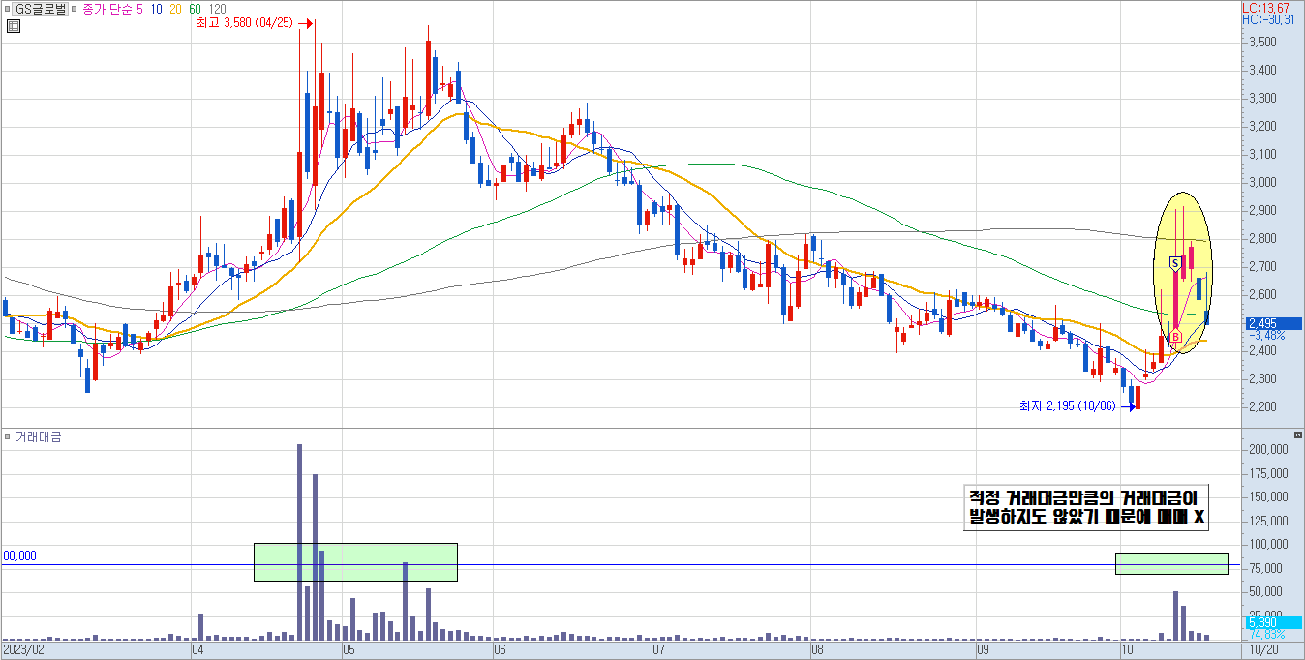Open 종가 단순 moving average settings
Image resolution: width=1305 pixels, height=660 pixels.
pos(106,9)
